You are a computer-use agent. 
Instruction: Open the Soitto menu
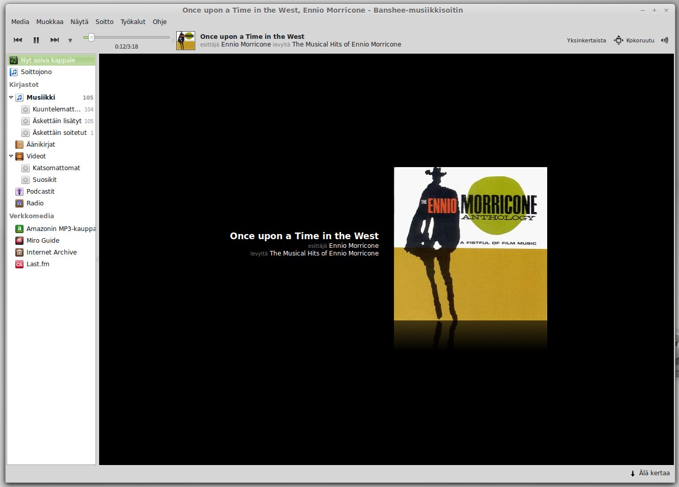pyautogui.click(x=104, y=22)
